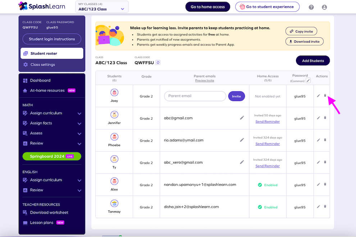Open Springboard 2024 with LIVE badge
The width and height of the screenshot is (356, 237).
click(51, 156)
